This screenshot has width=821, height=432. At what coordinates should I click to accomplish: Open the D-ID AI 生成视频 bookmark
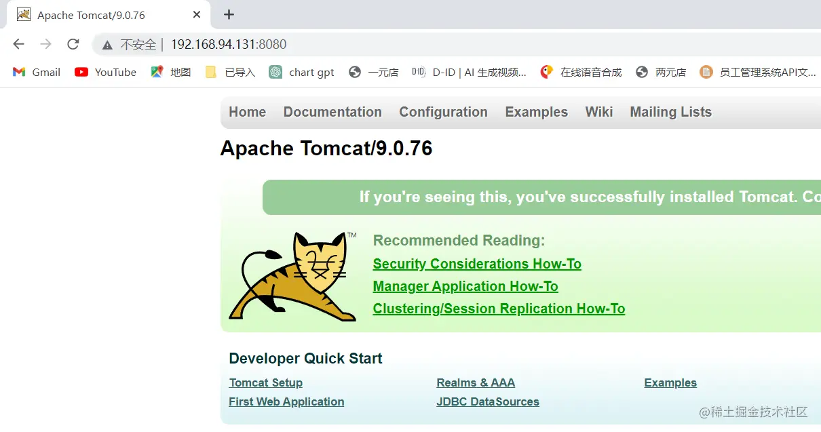click(469, 72)
